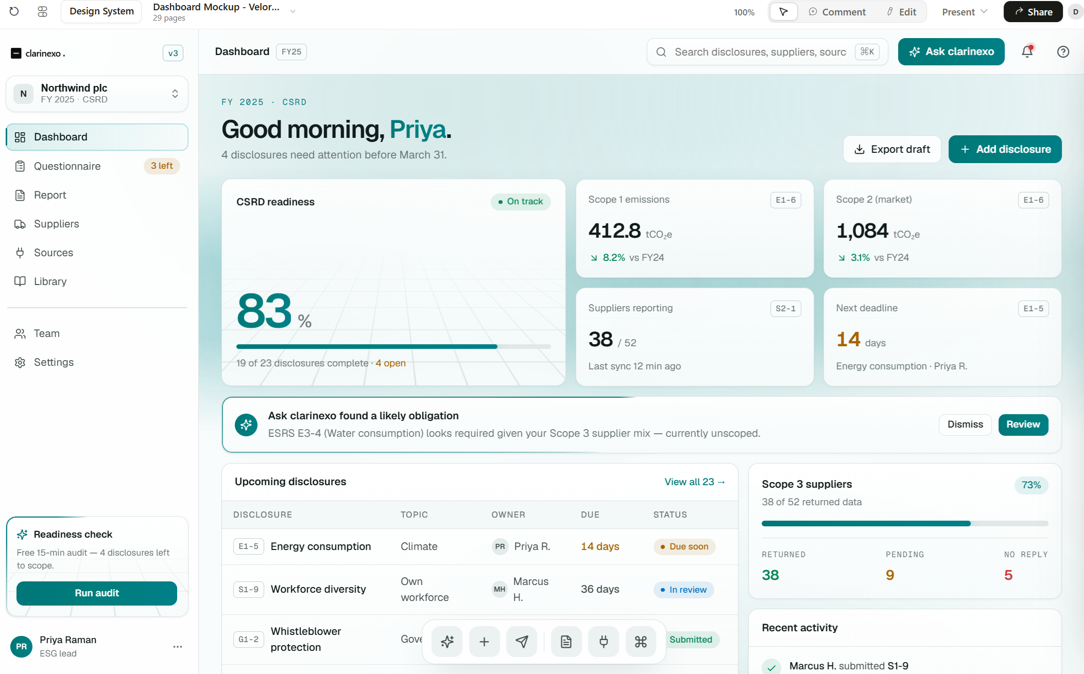Open the Report sidebar item
The image size is (1084, 674).
click(97, 195)
